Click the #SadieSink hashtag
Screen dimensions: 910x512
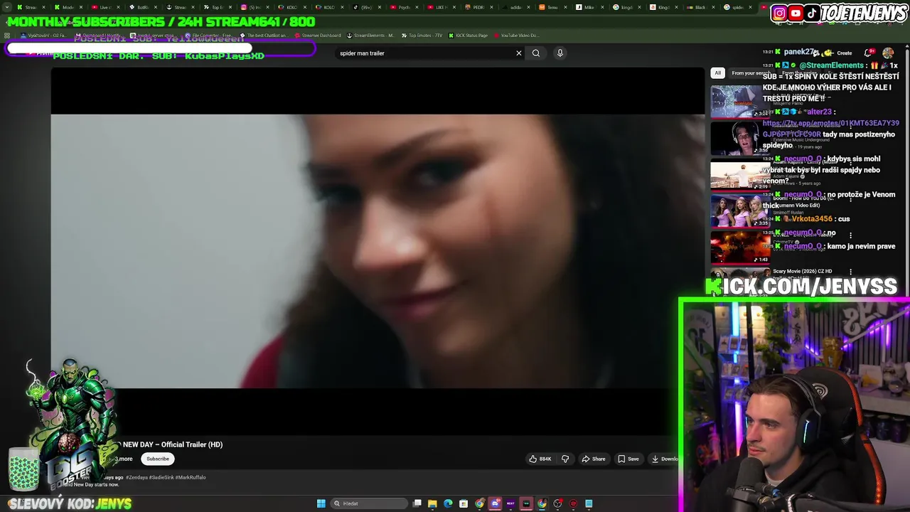coord(161,478)
